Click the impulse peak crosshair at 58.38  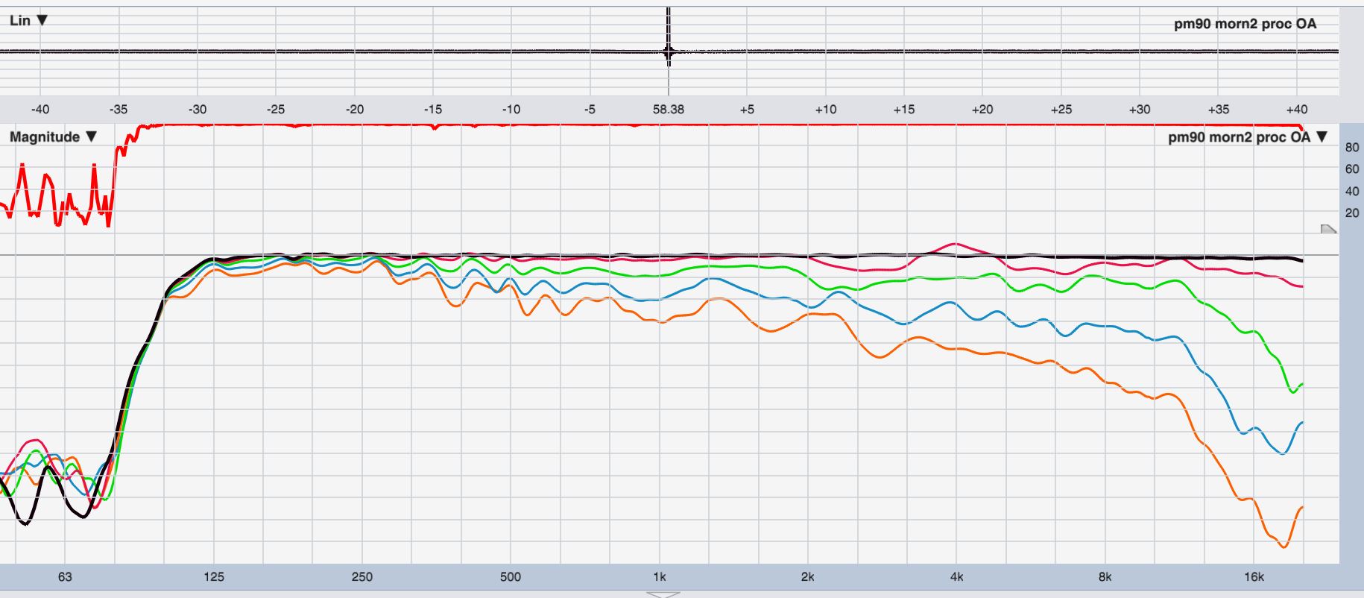[x=669, y=51]
